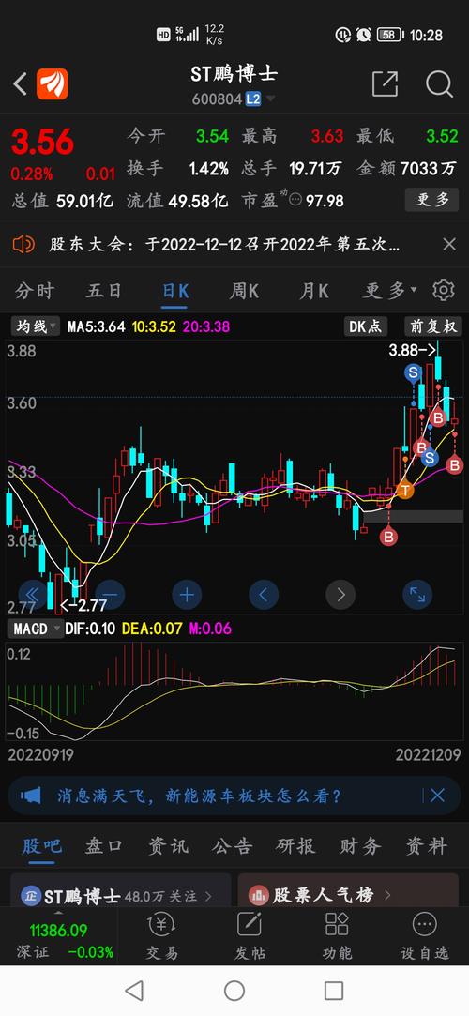Open the search magnifier icon

click(439, 84)
